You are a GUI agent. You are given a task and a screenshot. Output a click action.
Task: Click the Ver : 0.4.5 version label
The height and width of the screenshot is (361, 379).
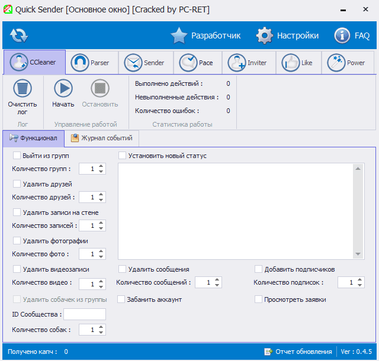point(356,352)
